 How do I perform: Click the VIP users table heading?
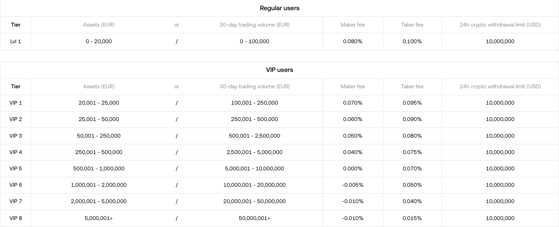click(x=279, y=70)
